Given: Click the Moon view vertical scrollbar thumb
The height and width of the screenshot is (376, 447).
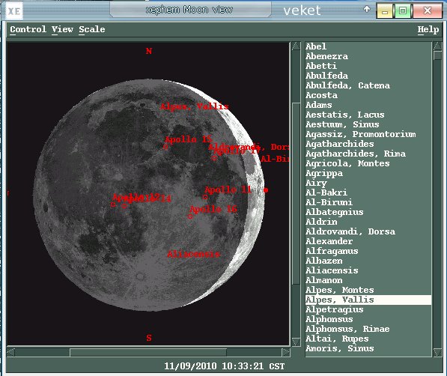Looking at the screenshot, I should click(x=297, y=193).
